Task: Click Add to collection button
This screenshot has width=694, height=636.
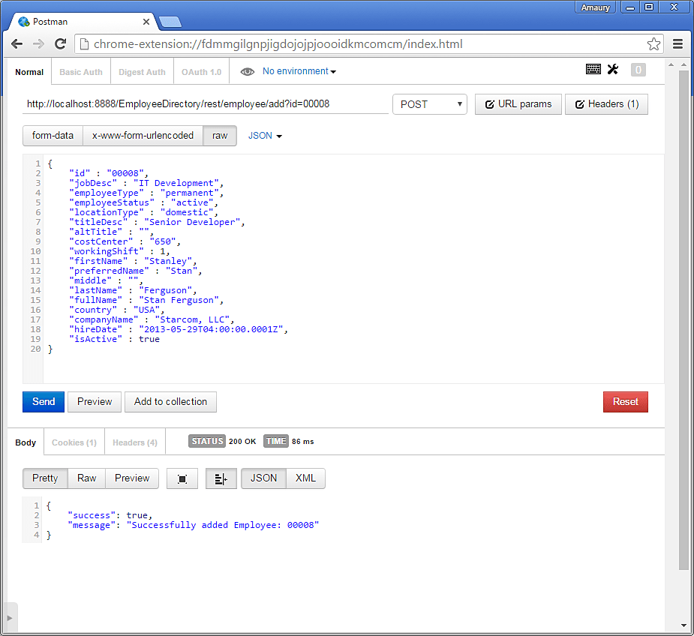Action: pyautogui.click(x=170, y=401)
